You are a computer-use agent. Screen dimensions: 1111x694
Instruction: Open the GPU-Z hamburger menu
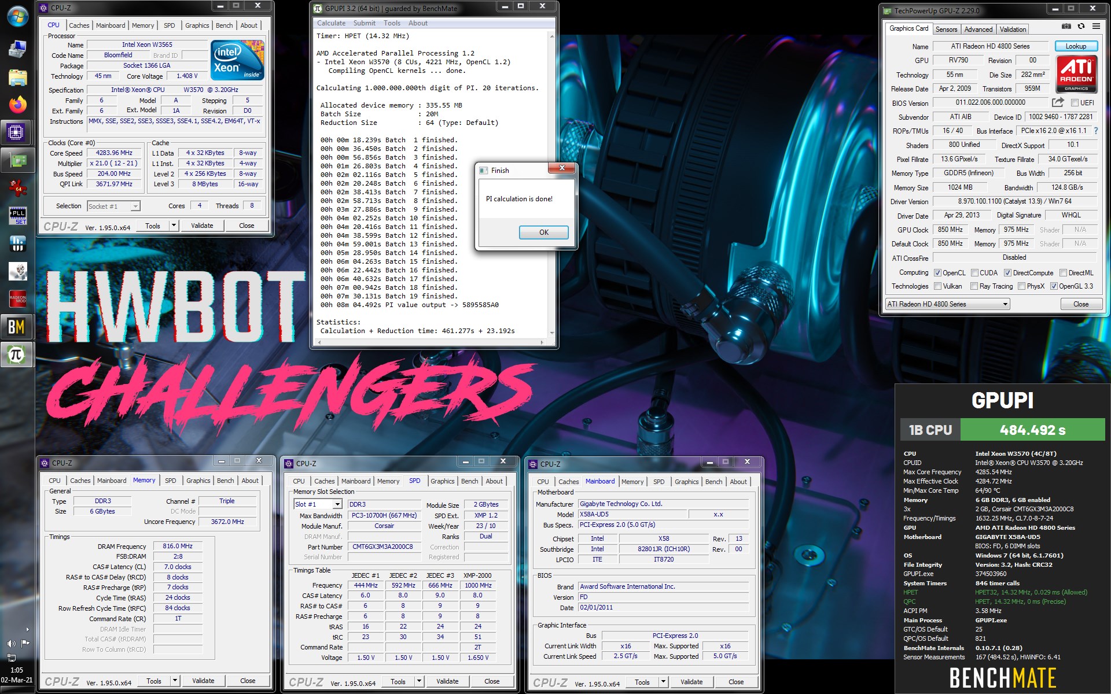click(x=1096, y=27)
